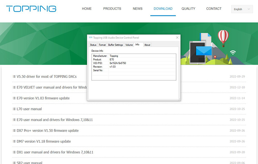Open the QUALITY page
The image size is (258, 164).
point(188,9)
